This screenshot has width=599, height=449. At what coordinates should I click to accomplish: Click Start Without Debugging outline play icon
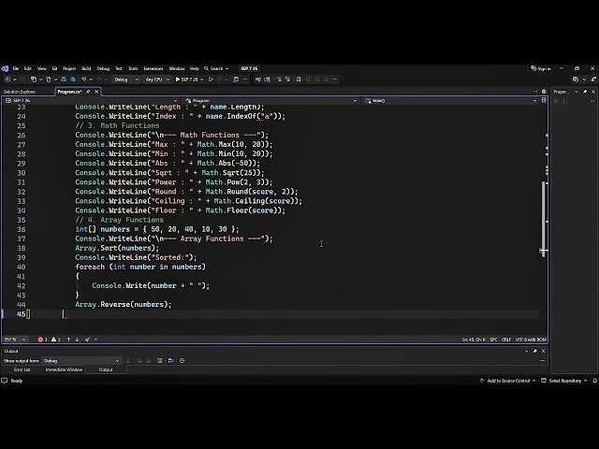(x=211, y=80)
